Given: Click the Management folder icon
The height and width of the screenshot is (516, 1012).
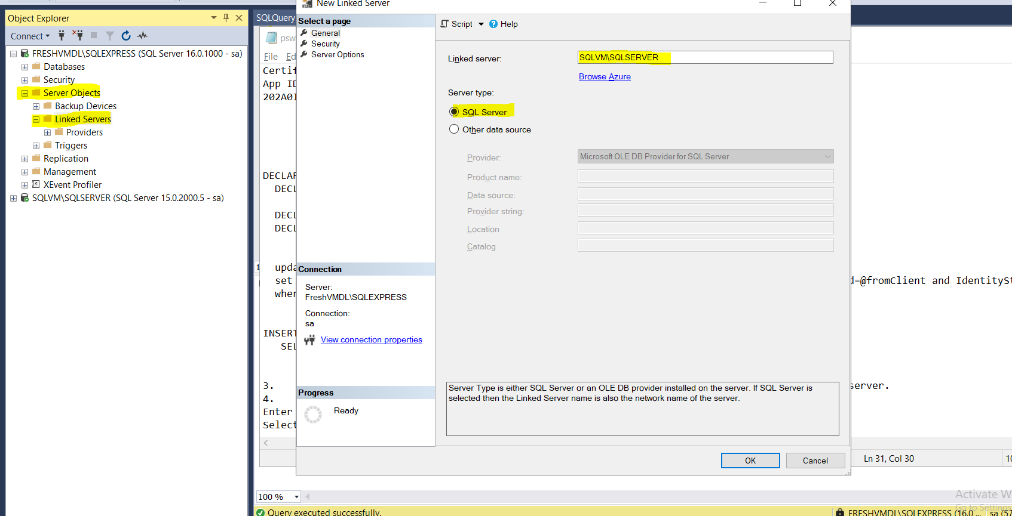Looking at the screenshot, I should (x=36, y=171).
